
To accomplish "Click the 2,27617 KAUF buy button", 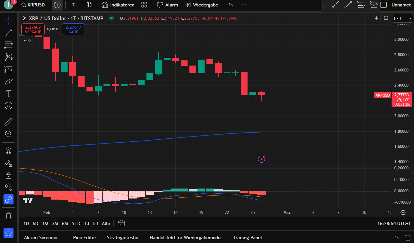I will tap(73, 29).
